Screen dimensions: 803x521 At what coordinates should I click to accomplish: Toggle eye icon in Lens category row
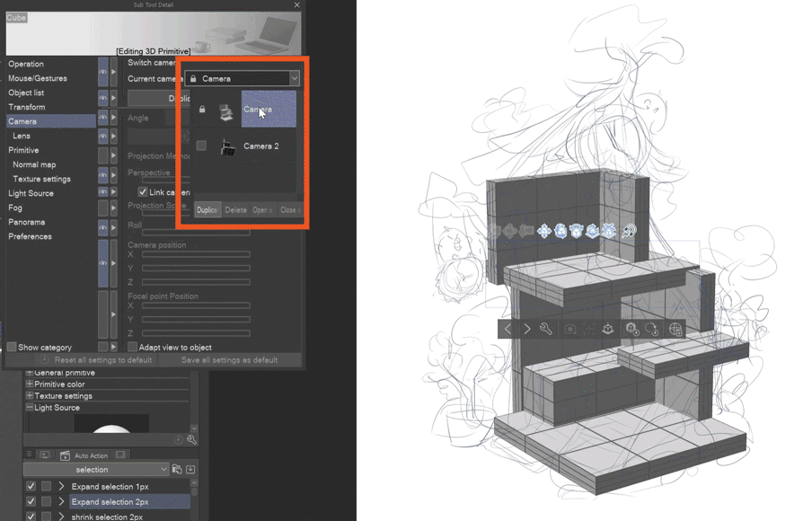[103, 137]
